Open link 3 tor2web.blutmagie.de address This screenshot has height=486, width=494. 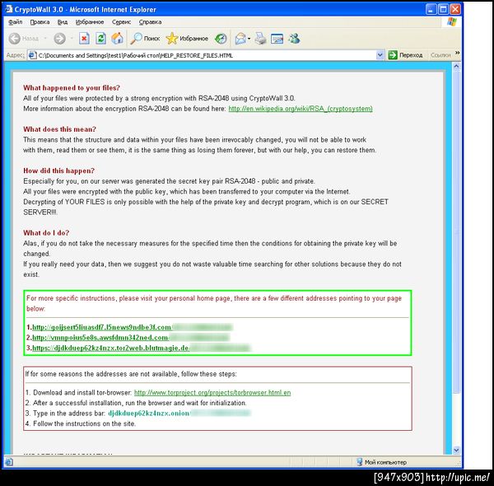(110, 348)
